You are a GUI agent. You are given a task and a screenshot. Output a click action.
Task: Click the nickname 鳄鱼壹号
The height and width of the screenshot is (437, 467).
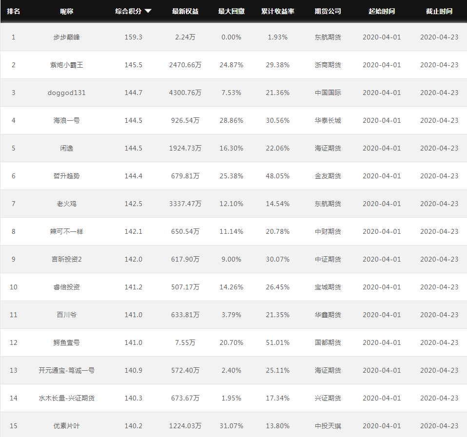pos(67,342)
